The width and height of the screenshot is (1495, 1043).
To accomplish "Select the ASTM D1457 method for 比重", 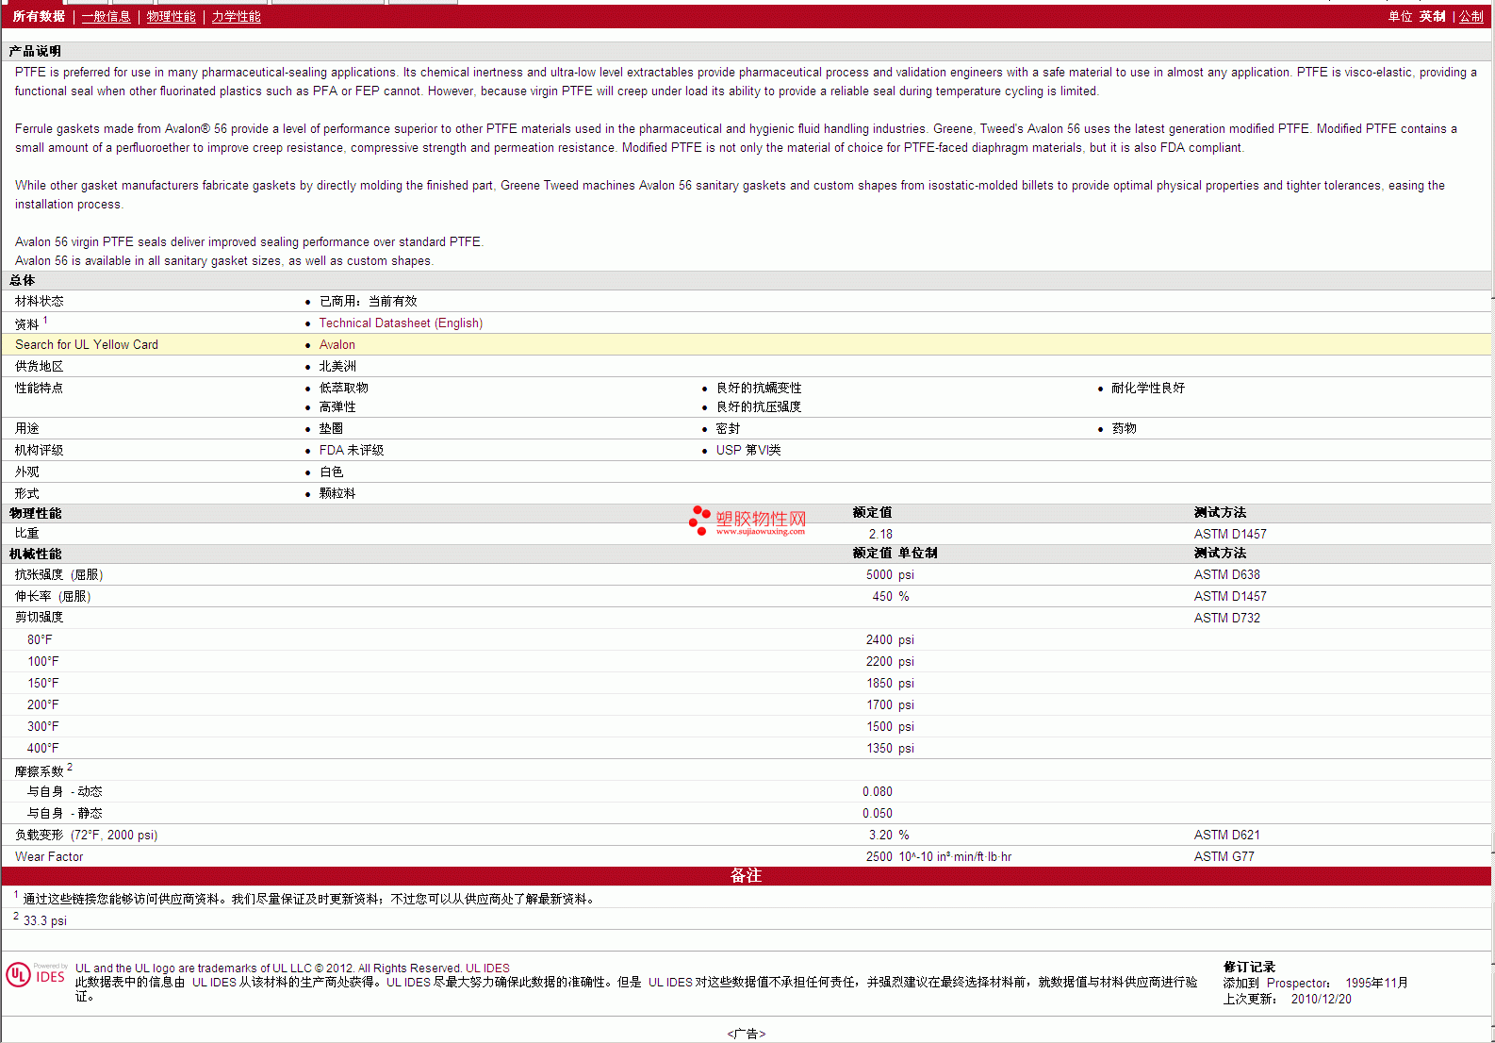I will point(1230,534).
